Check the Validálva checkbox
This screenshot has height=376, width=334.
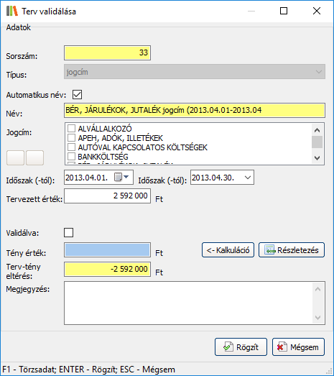click(69, 233)
